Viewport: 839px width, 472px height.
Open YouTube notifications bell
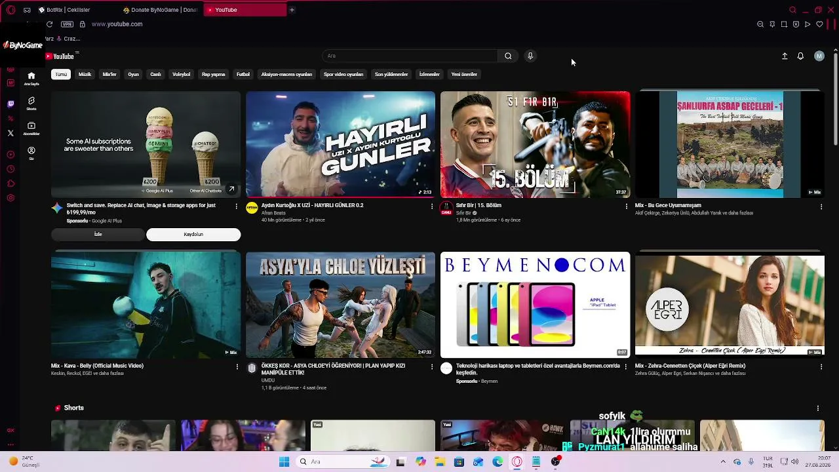click(x=800, y=56)
